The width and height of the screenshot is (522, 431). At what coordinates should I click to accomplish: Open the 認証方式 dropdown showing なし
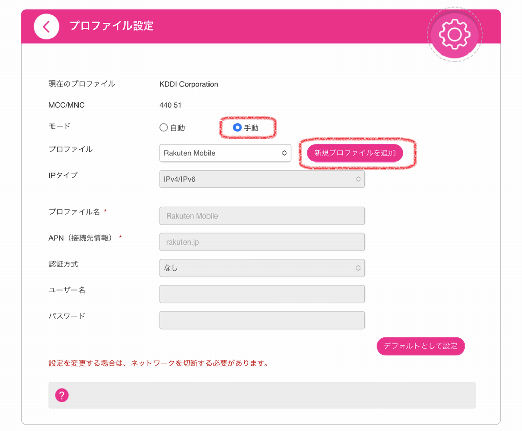point(262,268)
